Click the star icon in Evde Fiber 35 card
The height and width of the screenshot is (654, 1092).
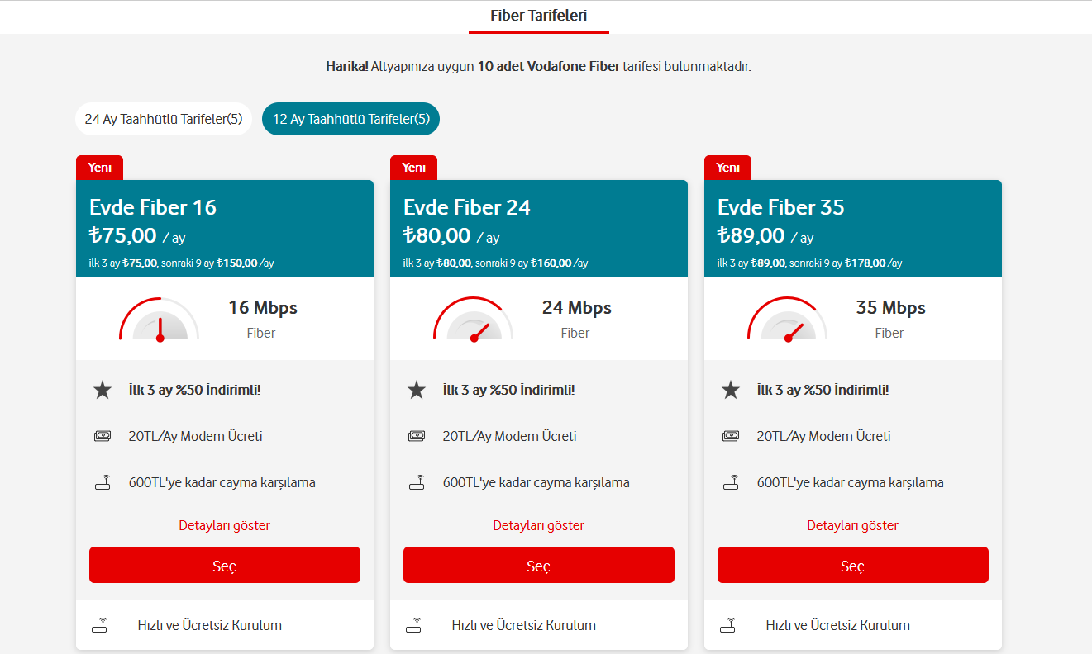click(731, 390)
